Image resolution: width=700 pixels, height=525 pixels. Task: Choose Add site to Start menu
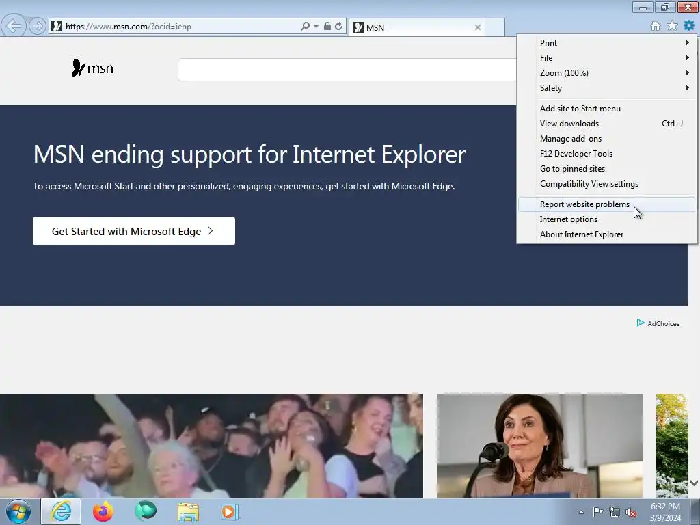tap(607, 109)
